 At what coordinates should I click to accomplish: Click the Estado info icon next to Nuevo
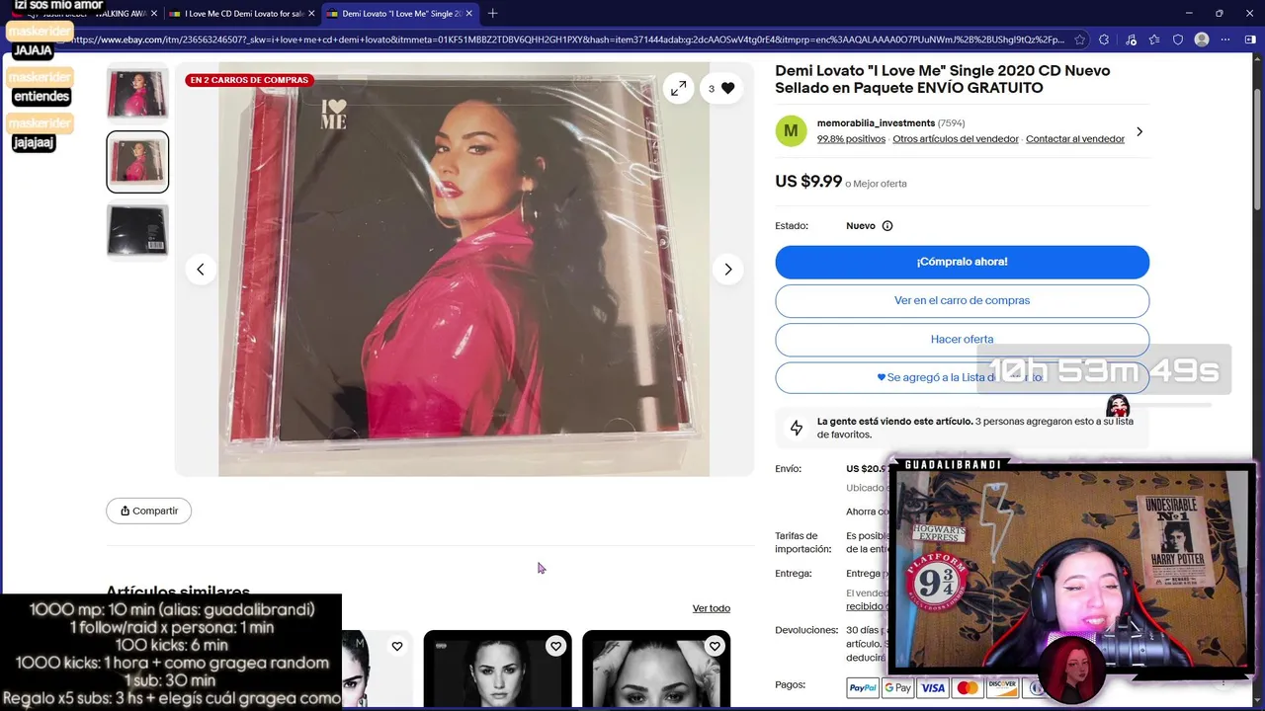[887, 226]
